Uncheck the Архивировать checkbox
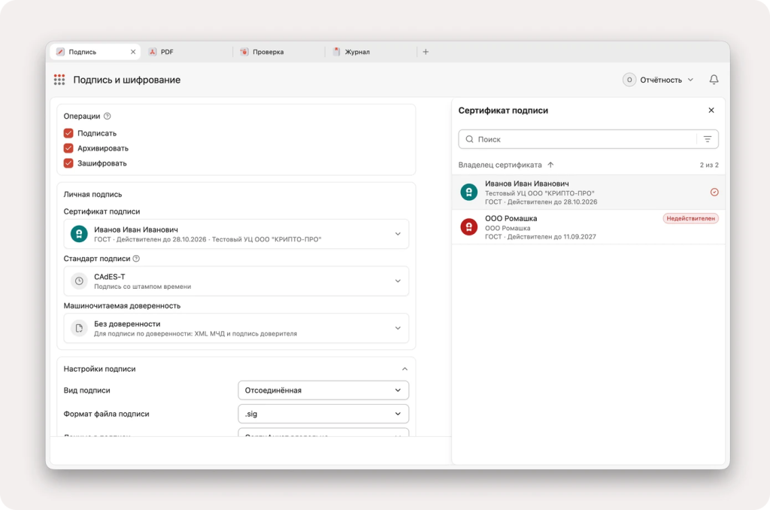Screen dimensions: 770x510 tap(68, 148)
